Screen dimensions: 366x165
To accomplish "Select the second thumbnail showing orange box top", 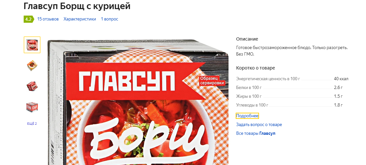I will 32,66.
